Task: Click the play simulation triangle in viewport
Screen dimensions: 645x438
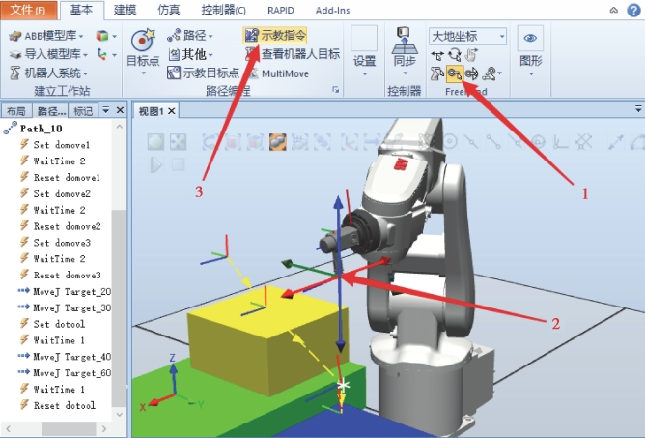Action: [156, 164]
